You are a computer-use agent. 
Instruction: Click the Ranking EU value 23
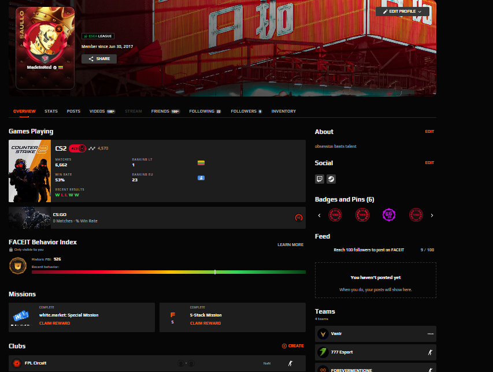click(135, 180)
